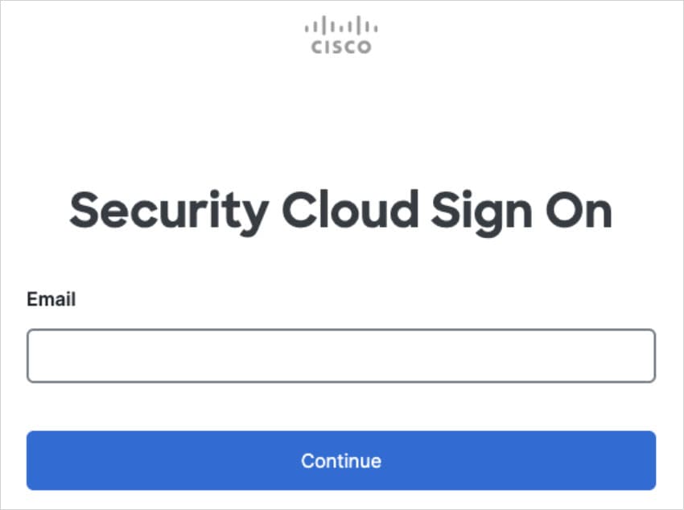Click the Email label above the input
The height and width of the screenshot is (510, 684).
[51, 299]
